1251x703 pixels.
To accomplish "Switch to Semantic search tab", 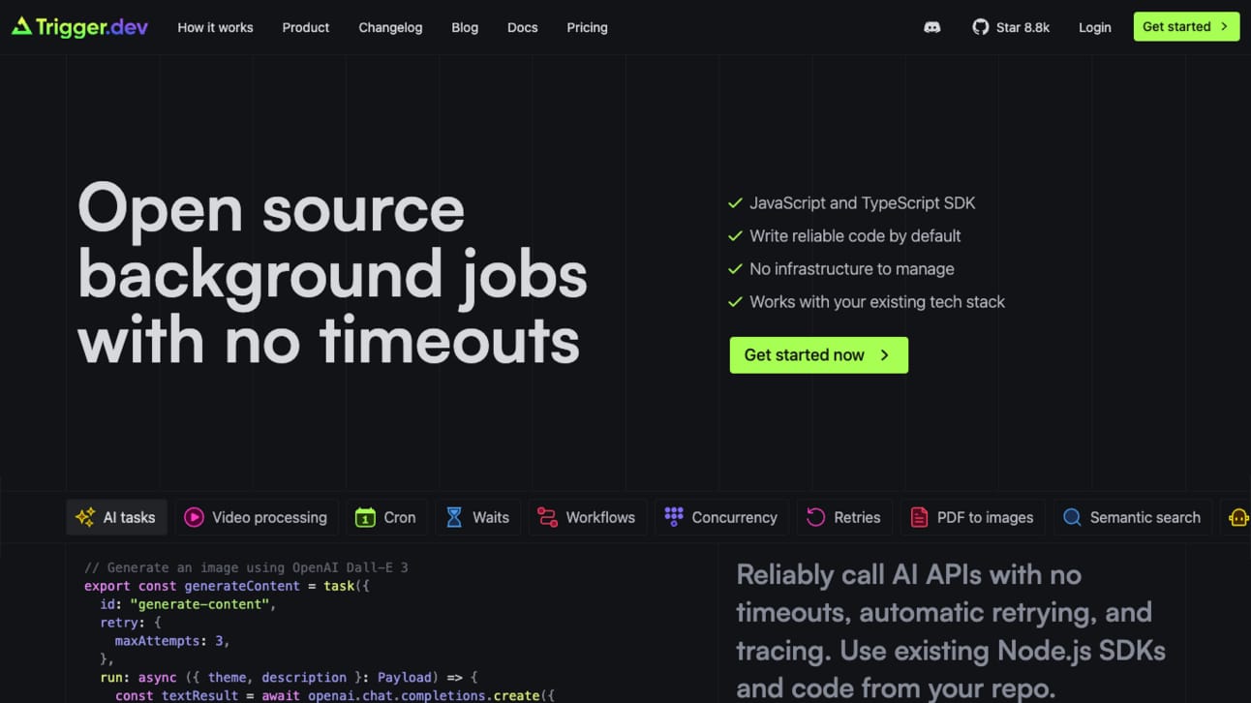I will tap(1133, 517).
